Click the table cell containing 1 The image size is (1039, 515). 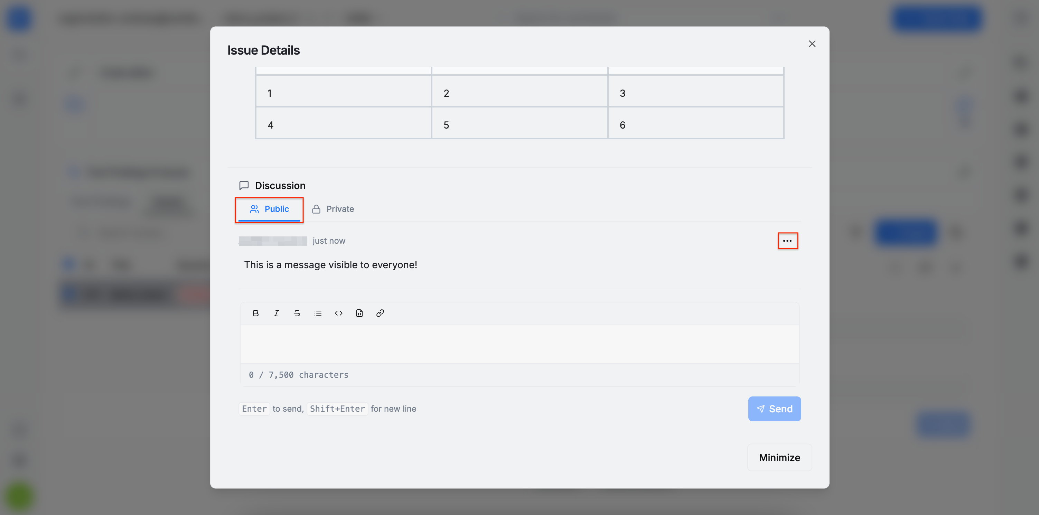(343, 93)
